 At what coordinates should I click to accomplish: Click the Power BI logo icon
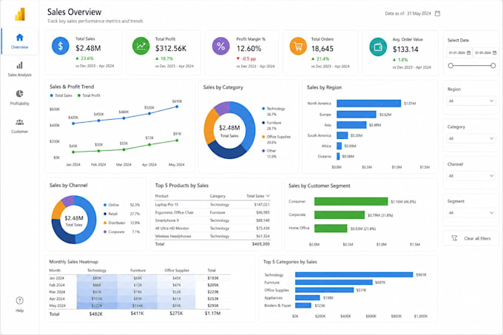(x=20, y=15)
